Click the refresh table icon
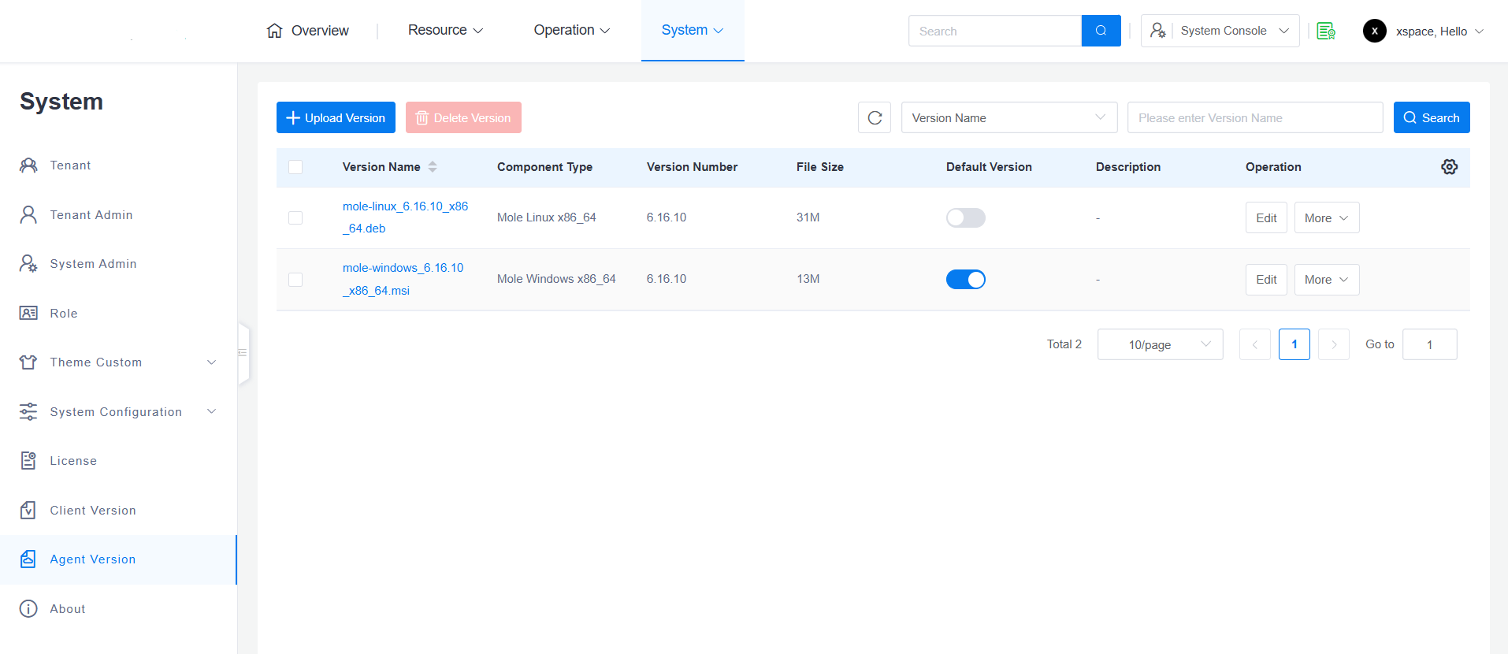The height and width of the screenshot is (654, 1508). 874,117
